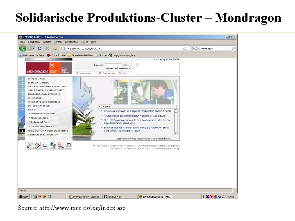Open MONDRAGON IN THE WORLD item
295x221 pixels.
point(45,90)
